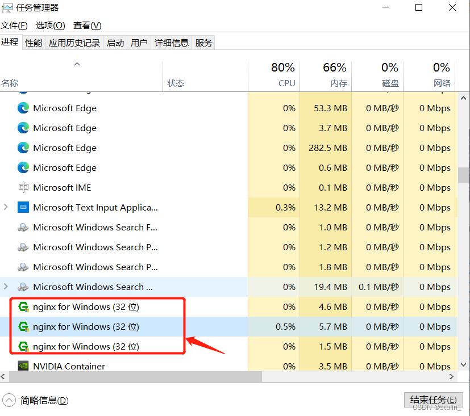Click the sort arrow above 名称 column
This screenshot has height=416, width=470.
coord(77,64)
